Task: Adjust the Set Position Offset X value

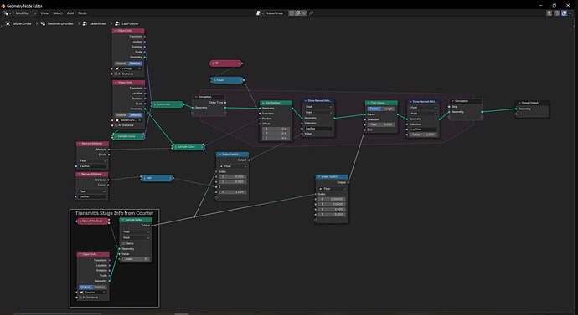Action: tap(276, 129)
